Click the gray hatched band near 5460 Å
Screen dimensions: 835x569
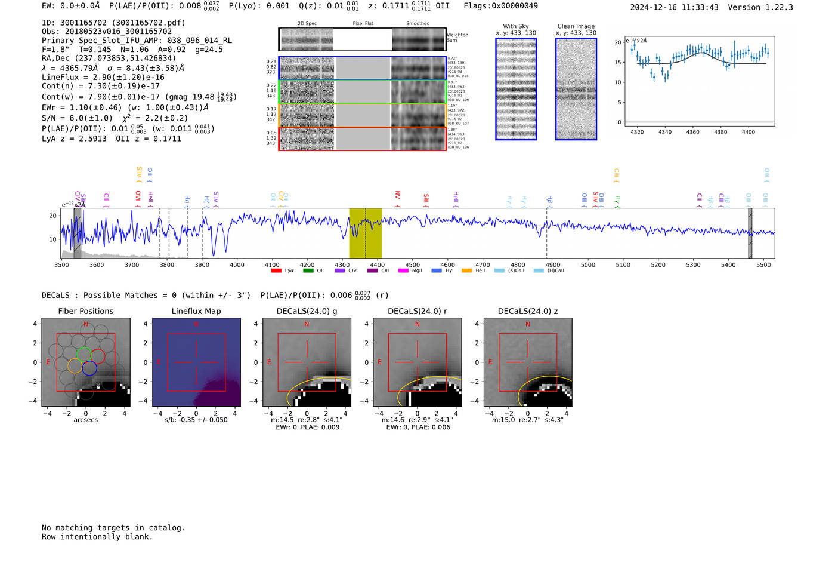click(750, 233)
